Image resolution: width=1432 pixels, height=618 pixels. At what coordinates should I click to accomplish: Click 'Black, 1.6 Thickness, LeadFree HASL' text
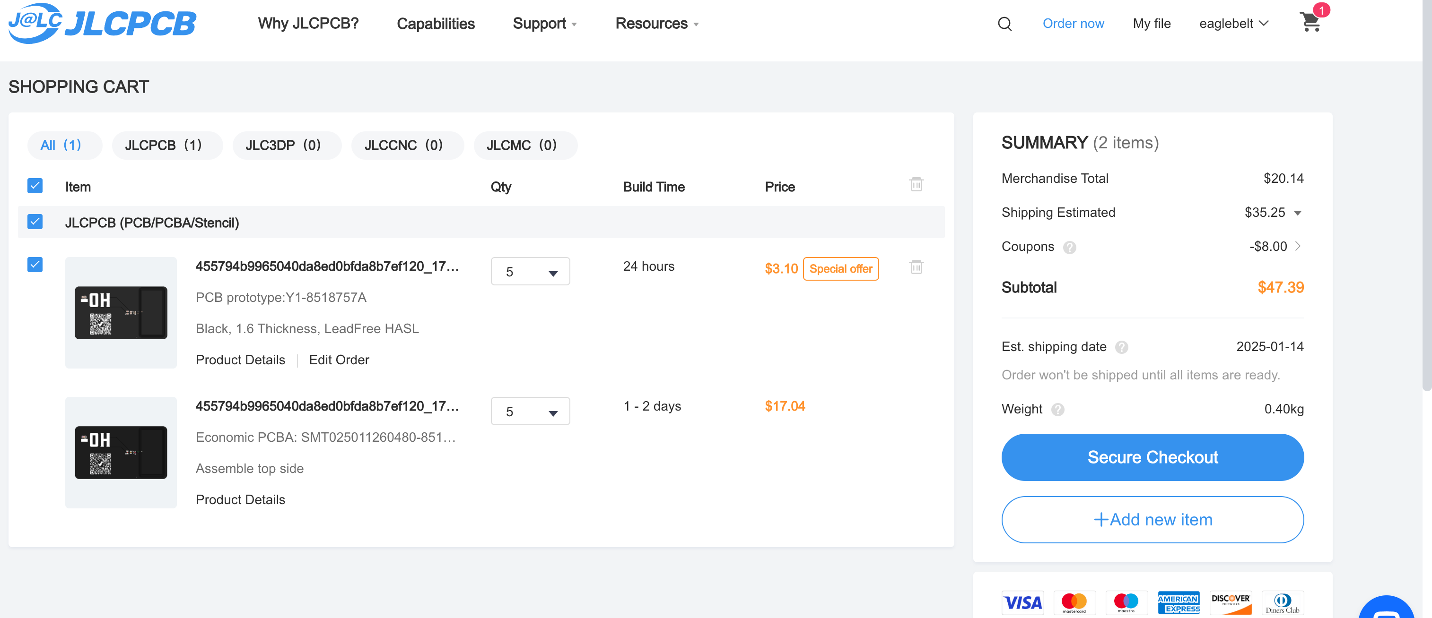point(307,329)
